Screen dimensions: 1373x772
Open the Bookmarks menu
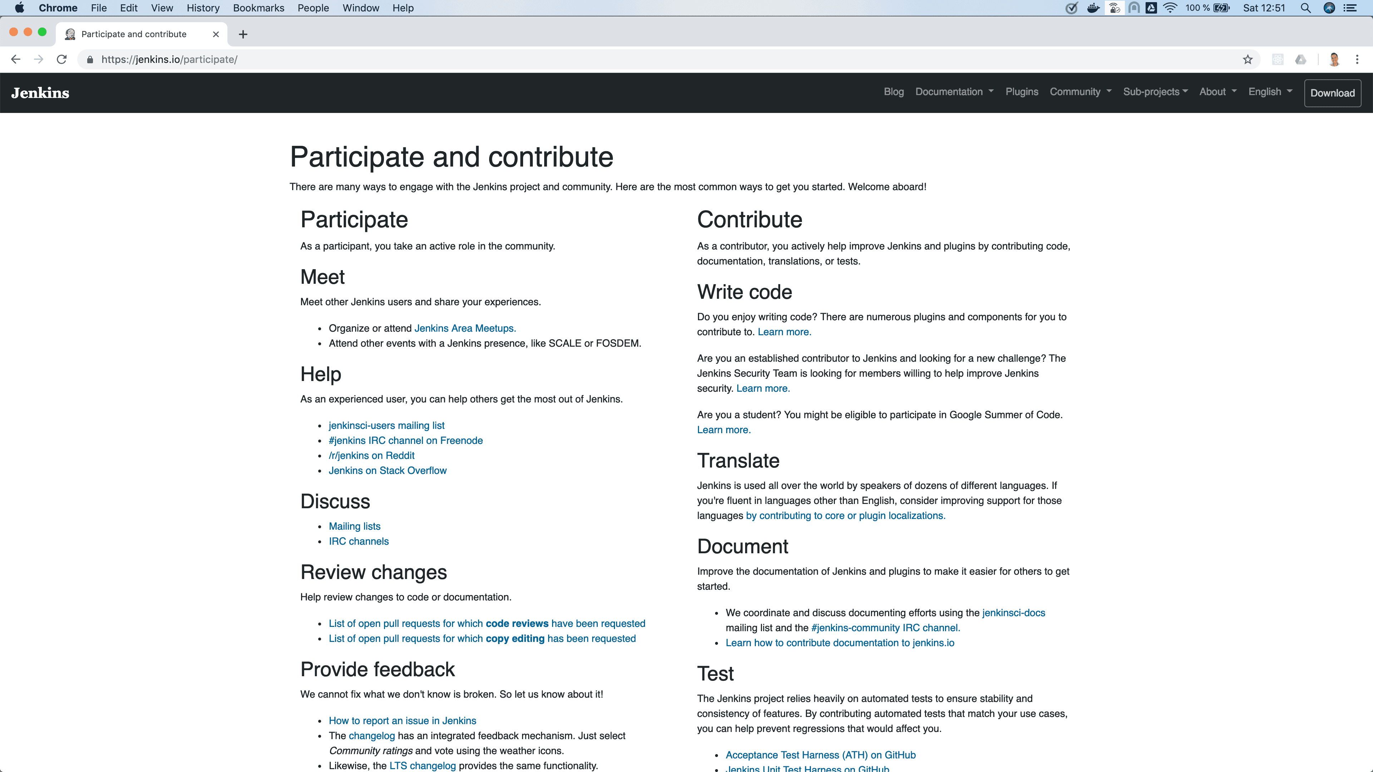click(258, 8)
